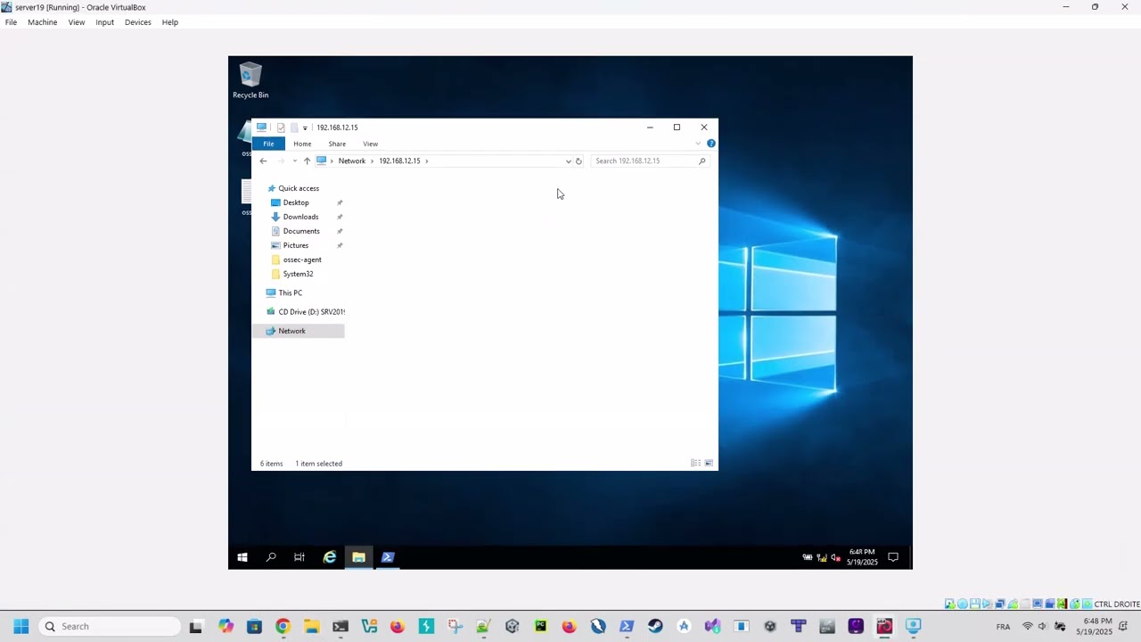Open the File ribbon tab
The image size is (1141, 642).
(268, 144)
